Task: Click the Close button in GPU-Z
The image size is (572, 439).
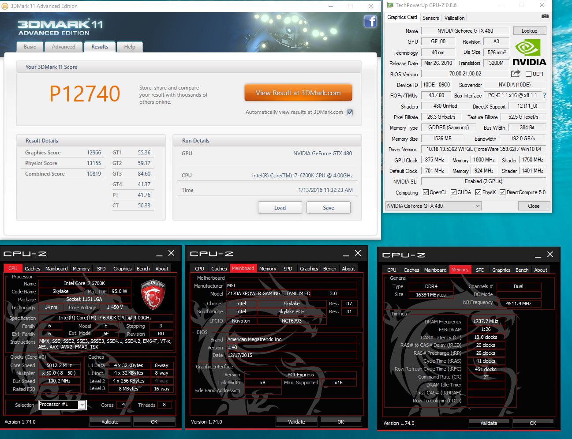Action: point(534,206)
